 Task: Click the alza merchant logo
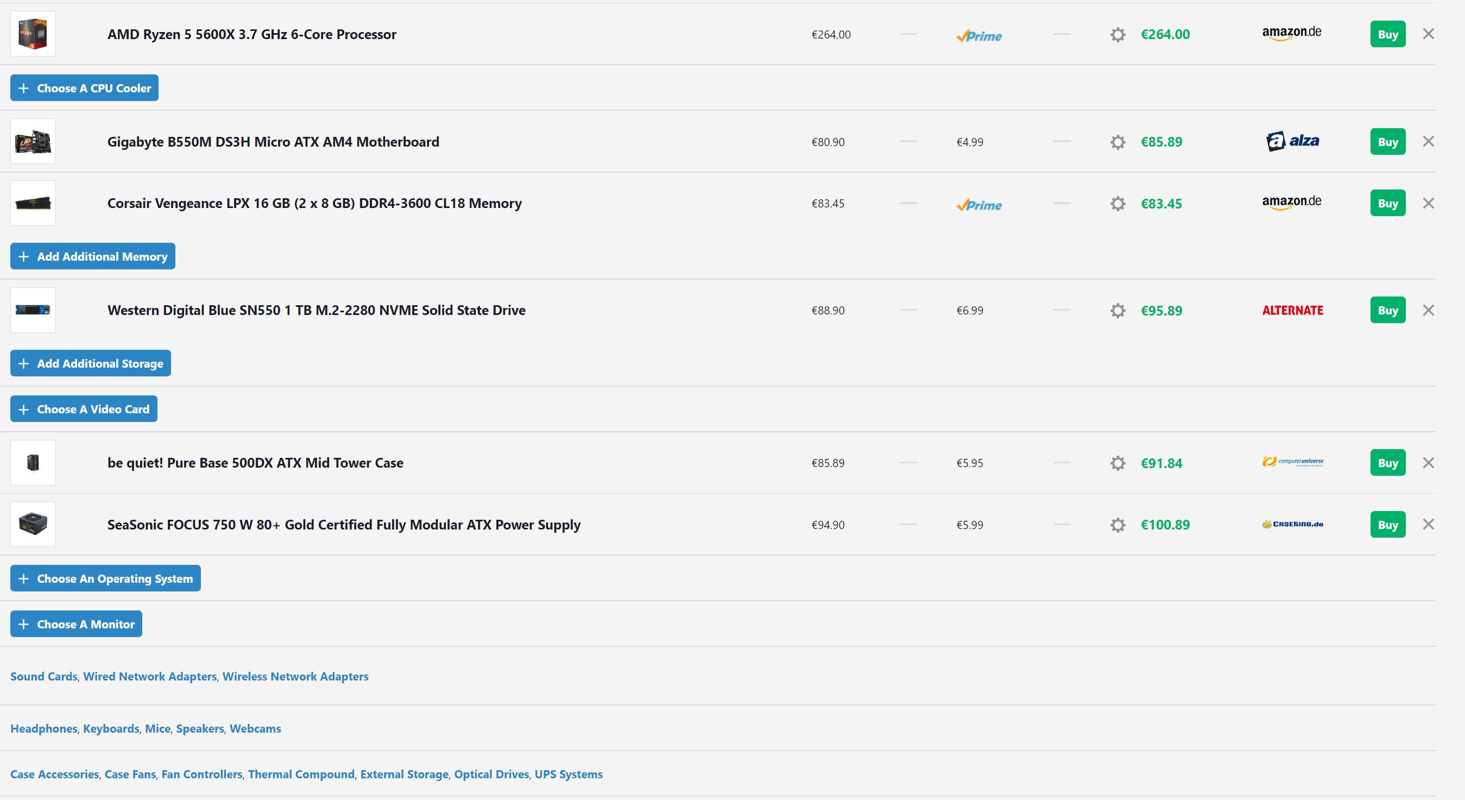(x=1292, y=141)
